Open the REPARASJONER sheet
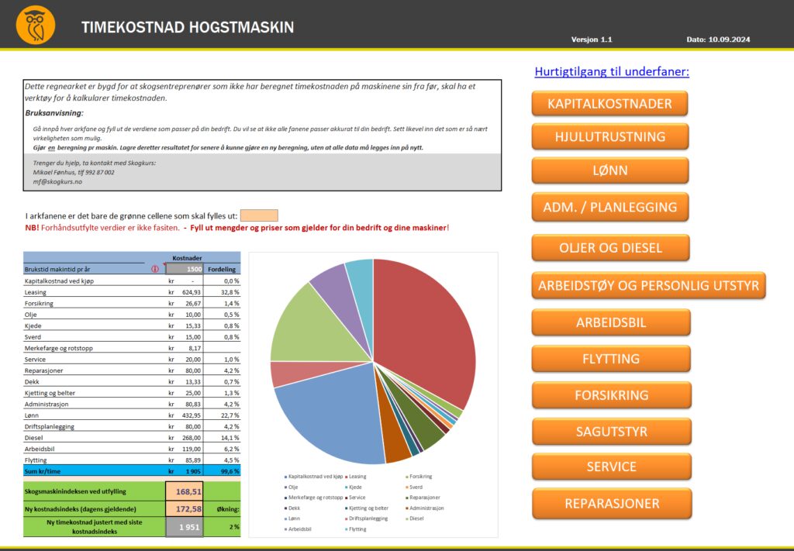The image size is (794, 551). (x=610, y=503)
